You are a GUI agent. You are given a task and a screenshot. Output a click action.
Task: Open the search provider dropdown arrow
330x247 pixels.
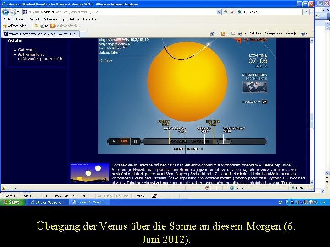click(312, 12)
